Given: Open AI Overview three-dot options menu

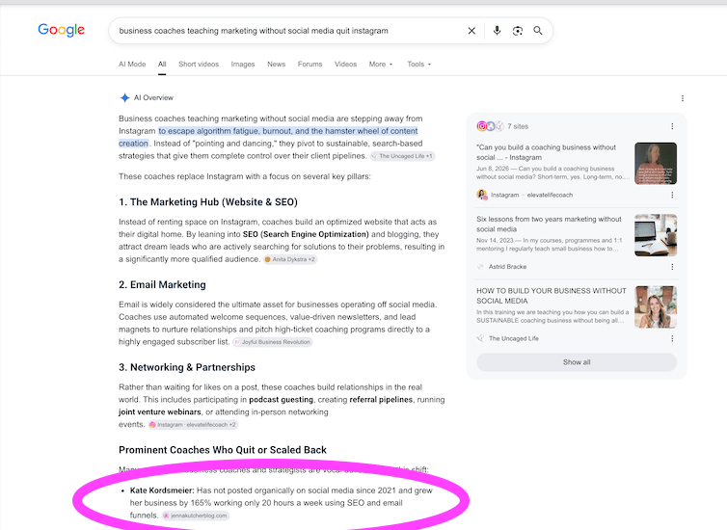Looking at the screenshot, I should (682, 98).
